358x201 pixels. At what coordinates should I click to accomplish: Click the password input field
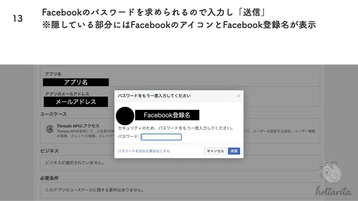[x=161, y=137]
